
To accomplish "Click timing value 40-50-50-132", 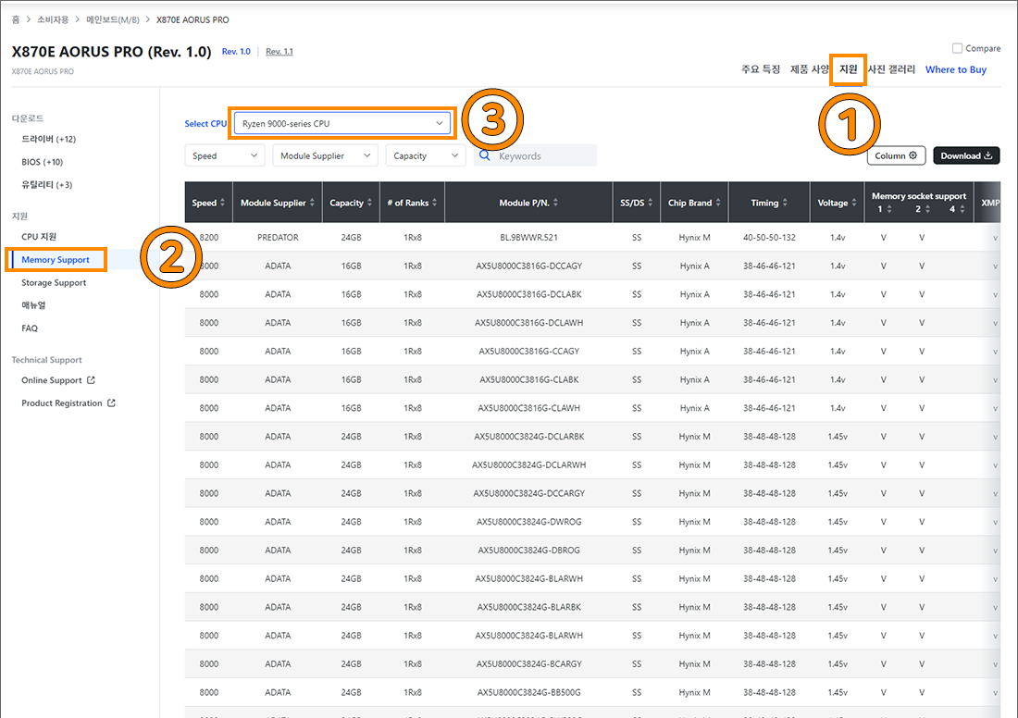I will [x=769, y=238].
